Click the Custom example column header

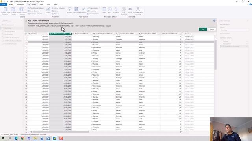click(199, 34)
